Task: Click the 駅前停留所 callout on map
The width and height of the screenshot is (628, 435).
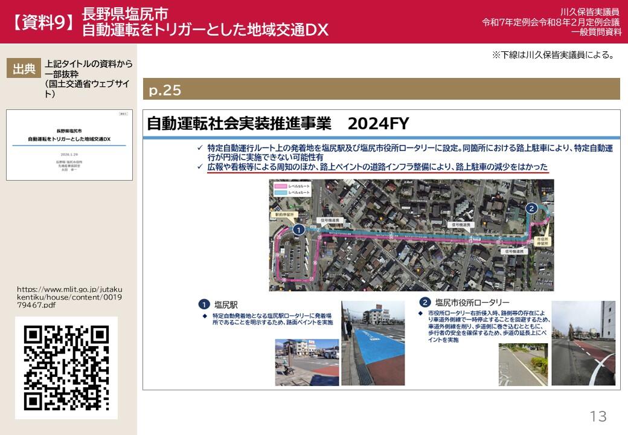Action: point(284,214)
